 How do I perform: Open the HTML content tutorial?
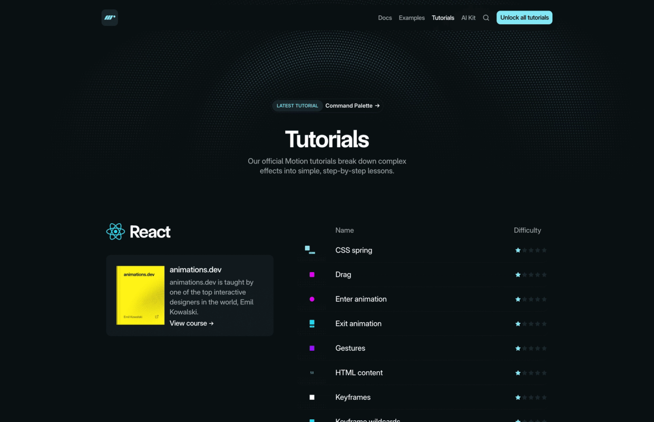pos(359,373)
